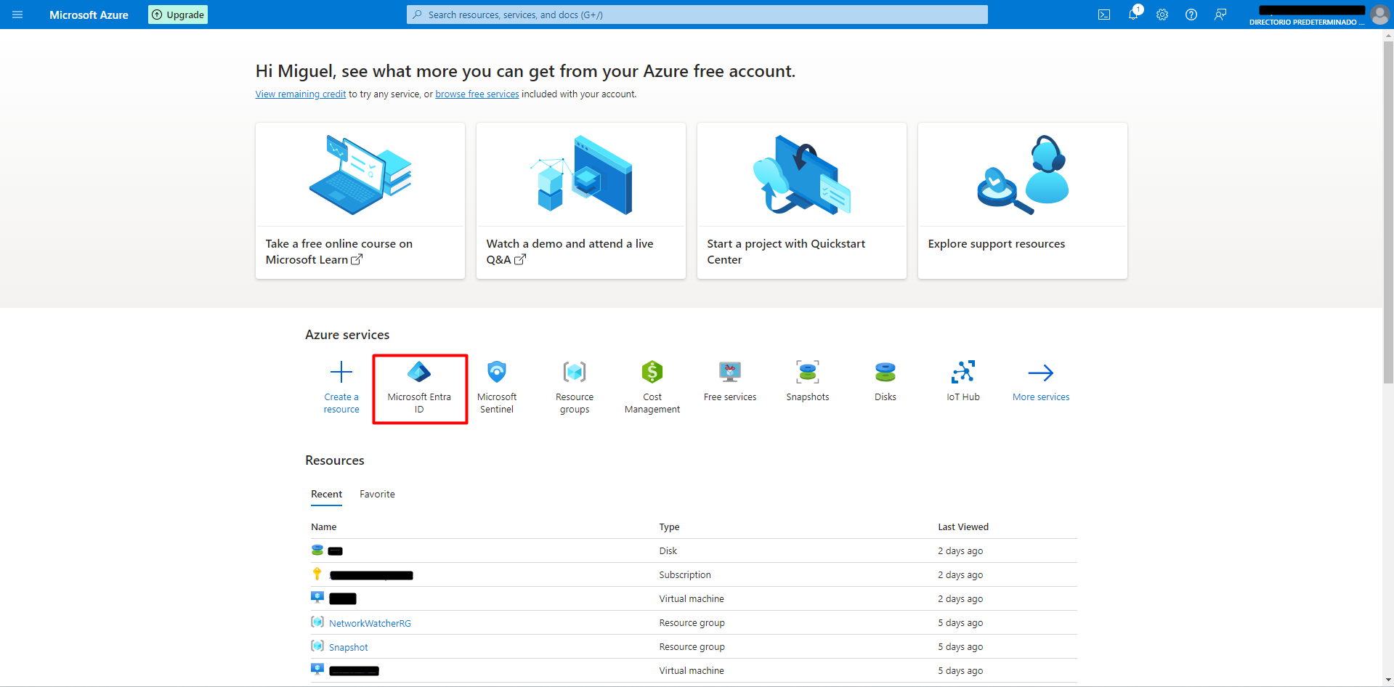Open the Explore support resources card

pos(1022,200)
